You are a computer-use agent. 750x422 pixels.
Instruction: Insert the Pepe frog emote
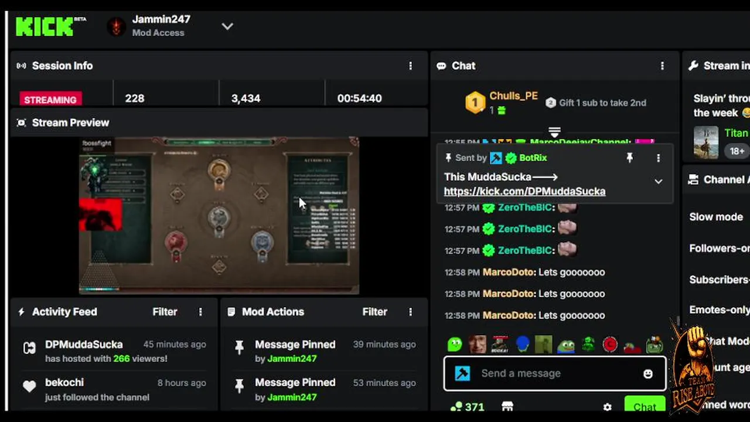click(566, 345)
